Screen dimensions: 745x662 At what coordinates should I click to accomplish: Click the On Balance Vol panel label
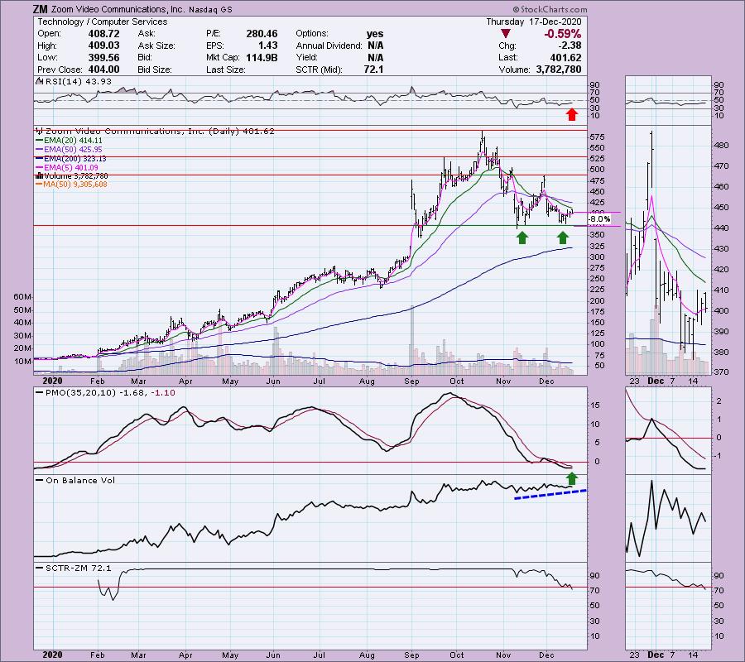click(80, 480)
